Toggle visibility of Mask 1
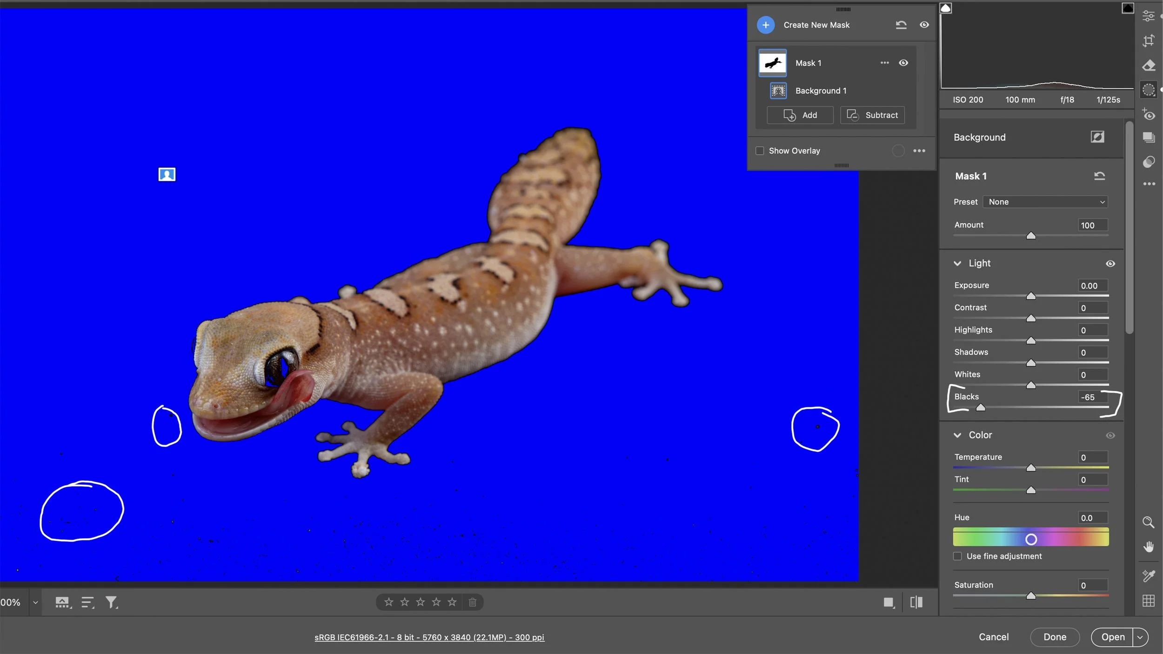 pyautogui.click(x=904, y=62)
